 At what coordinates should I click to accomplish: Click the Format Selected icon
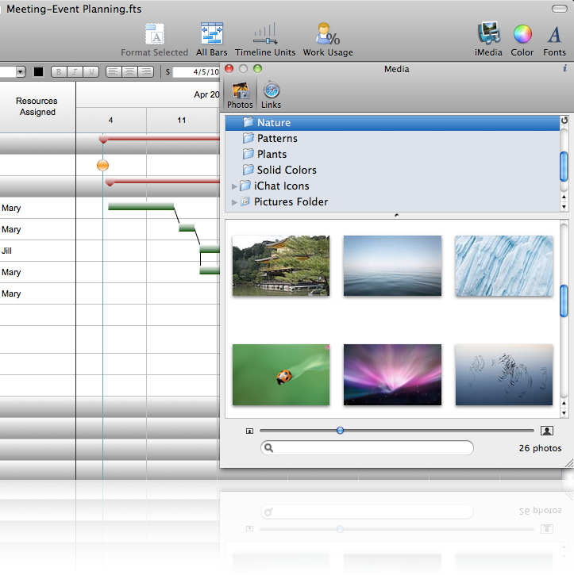click(x=155, y=36)
